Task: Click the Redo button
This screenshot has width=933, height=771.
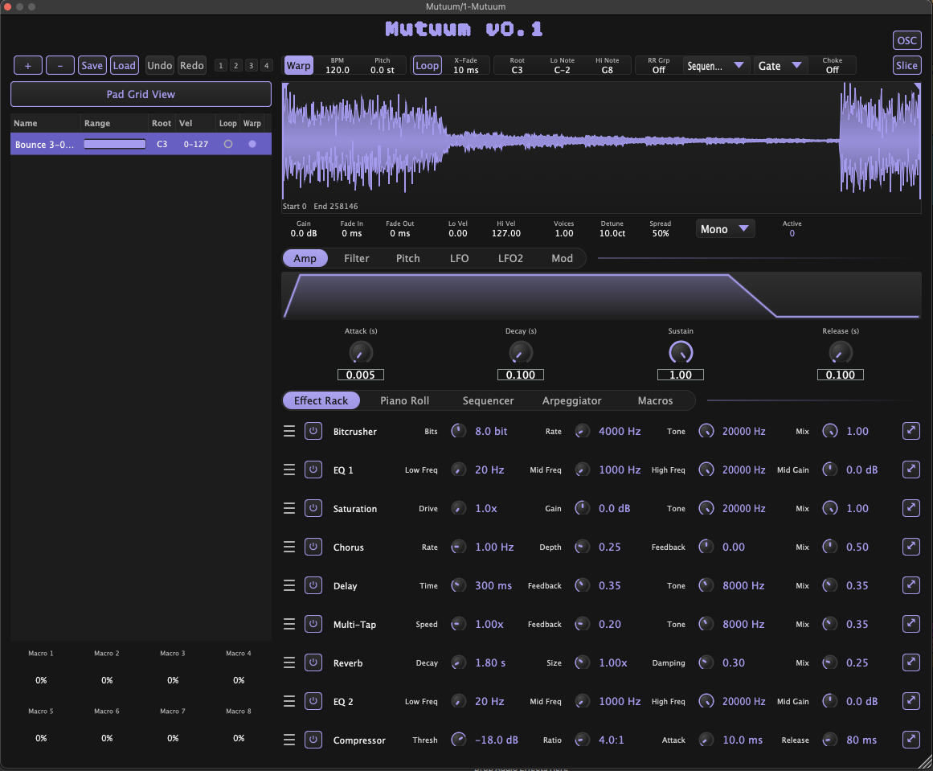Action: 191,65
